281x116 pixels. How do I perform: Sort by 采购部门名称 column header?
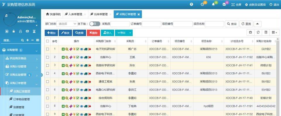[105, 41]
